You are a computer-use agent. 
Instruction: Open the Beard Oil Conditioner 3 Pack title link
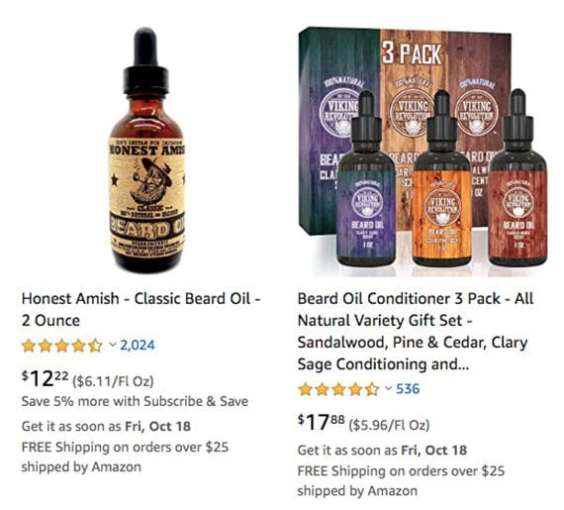416,331
